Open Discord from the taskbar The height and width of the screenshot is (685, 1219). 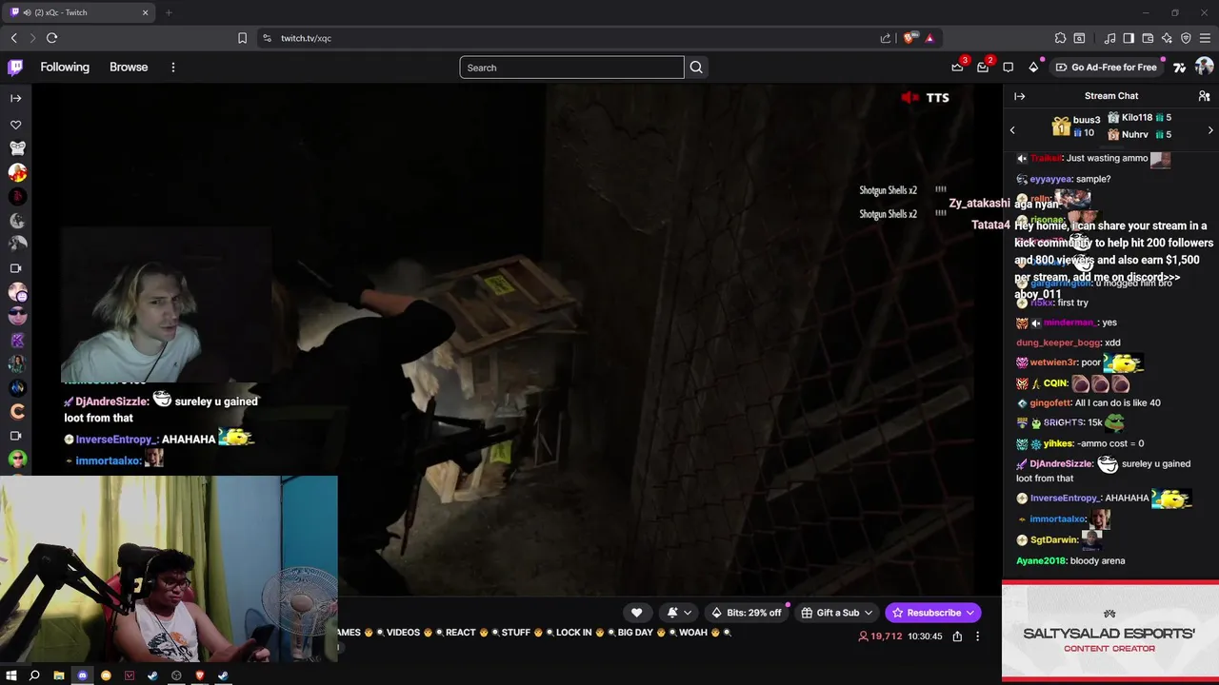82,675
